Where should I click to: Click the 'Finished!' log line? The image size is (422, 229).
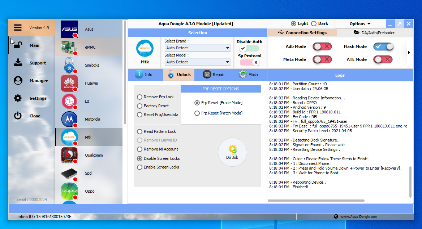289,187
